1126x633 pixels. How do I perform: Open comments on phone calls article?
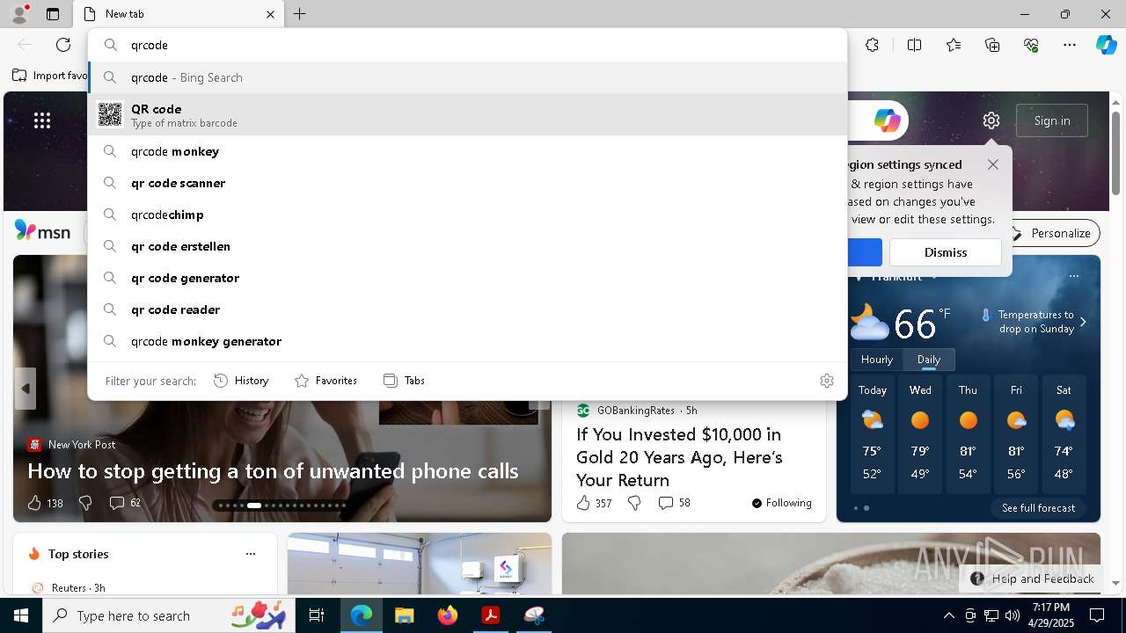[x=125, y=503]
